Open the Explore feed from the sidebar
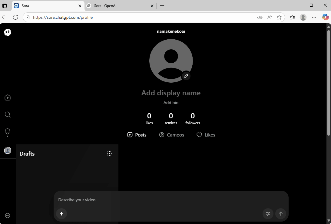Image resolution: width=331 pixels, height=224 pixels. coord(7,97)
